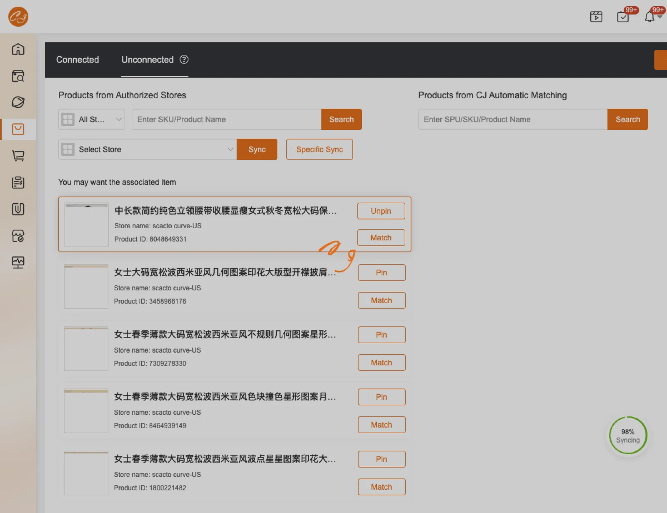This screenshot has height=513, width=667.
Task: Click the 98% Syncing progress circle
Action: (628, 436)
